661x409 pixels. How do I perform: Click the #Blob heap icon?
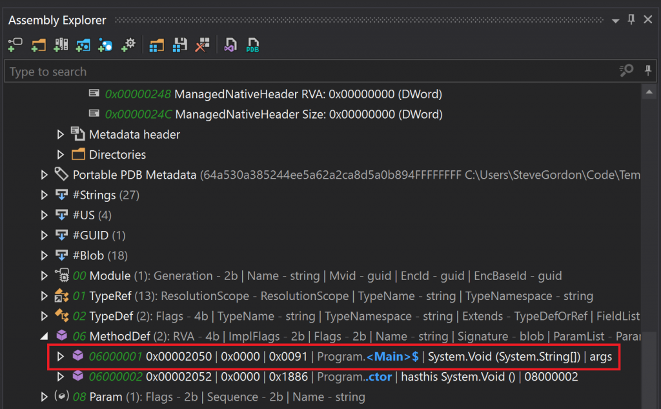61,255
